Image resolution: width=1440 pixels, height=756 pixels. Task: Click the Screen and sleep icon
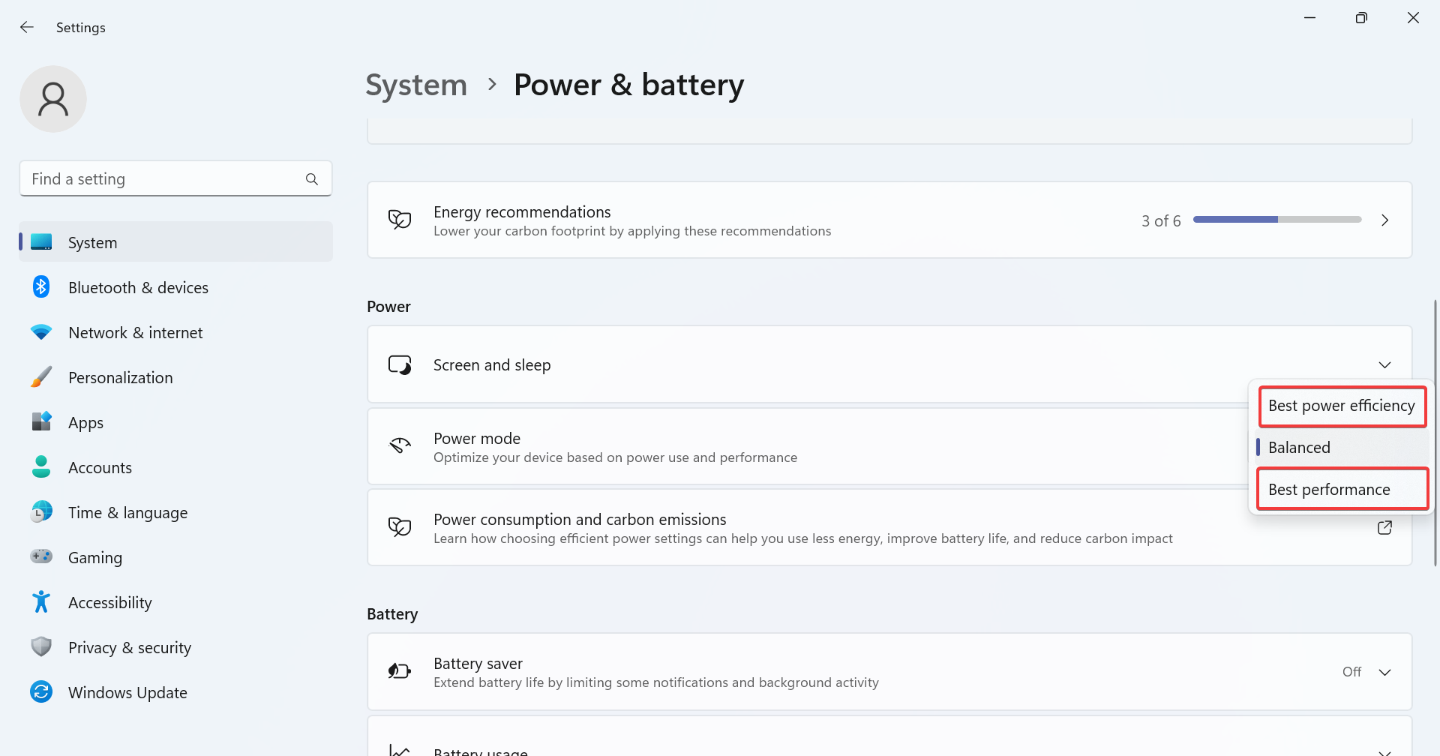[400, 365]
